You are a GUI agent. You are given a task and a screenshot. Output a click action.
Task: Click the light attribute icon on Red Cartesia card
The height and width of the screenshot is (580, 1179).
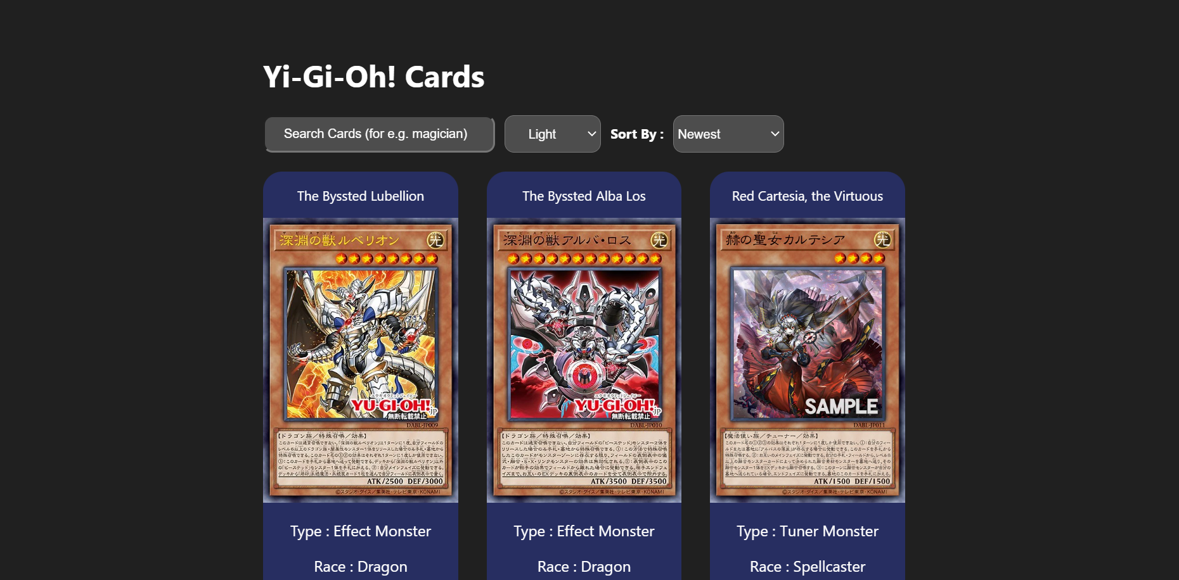pos(882,240)
